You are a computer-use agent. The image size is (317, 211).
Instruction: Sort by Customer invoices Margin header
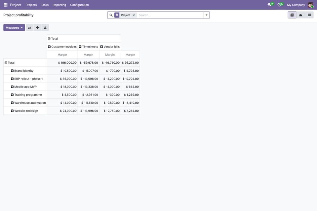point(62,55)
